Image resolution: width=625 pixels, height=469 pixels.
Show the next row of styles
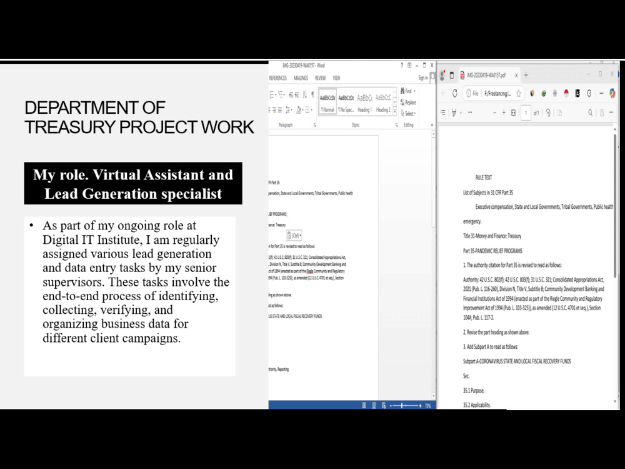pos(394,102)
